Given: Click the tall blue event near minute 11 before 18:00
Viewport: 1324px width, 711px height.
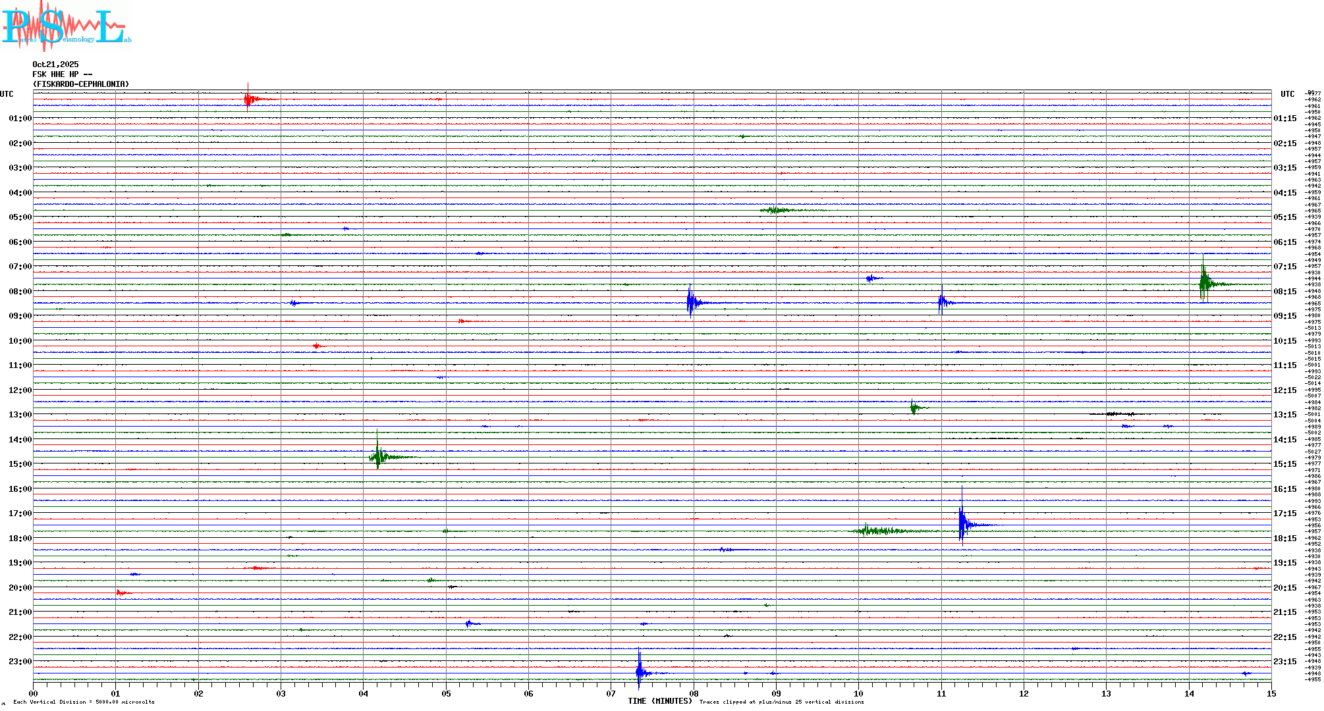Looking at the screenshot, I should 963,524.
